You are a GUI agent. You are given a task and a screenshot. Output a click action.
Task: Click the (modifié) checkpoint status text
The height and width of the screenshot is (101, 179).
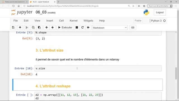click(x=51, y=13)
